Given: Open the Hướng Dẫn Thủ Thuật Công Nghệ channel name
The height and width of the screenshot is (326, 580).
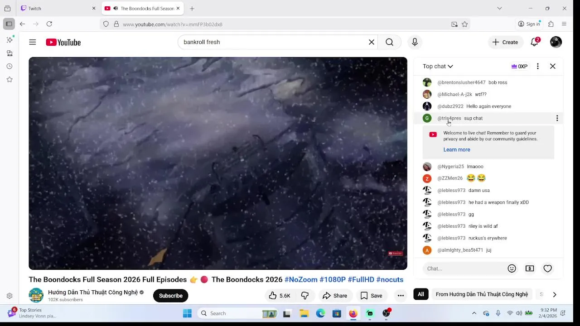Looking at the screenshot, I should pyautogui.click(x=93, y=292).
